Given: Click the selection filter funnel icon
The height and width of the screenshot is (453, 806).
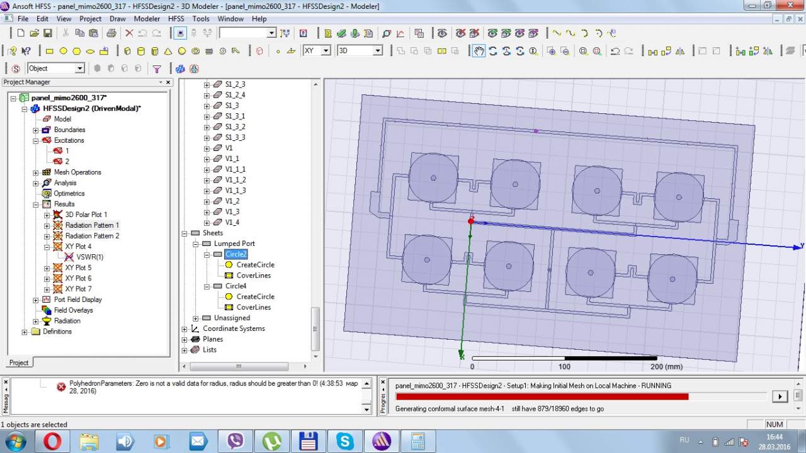Looking at the screenshot, I should tap(157, 69).
